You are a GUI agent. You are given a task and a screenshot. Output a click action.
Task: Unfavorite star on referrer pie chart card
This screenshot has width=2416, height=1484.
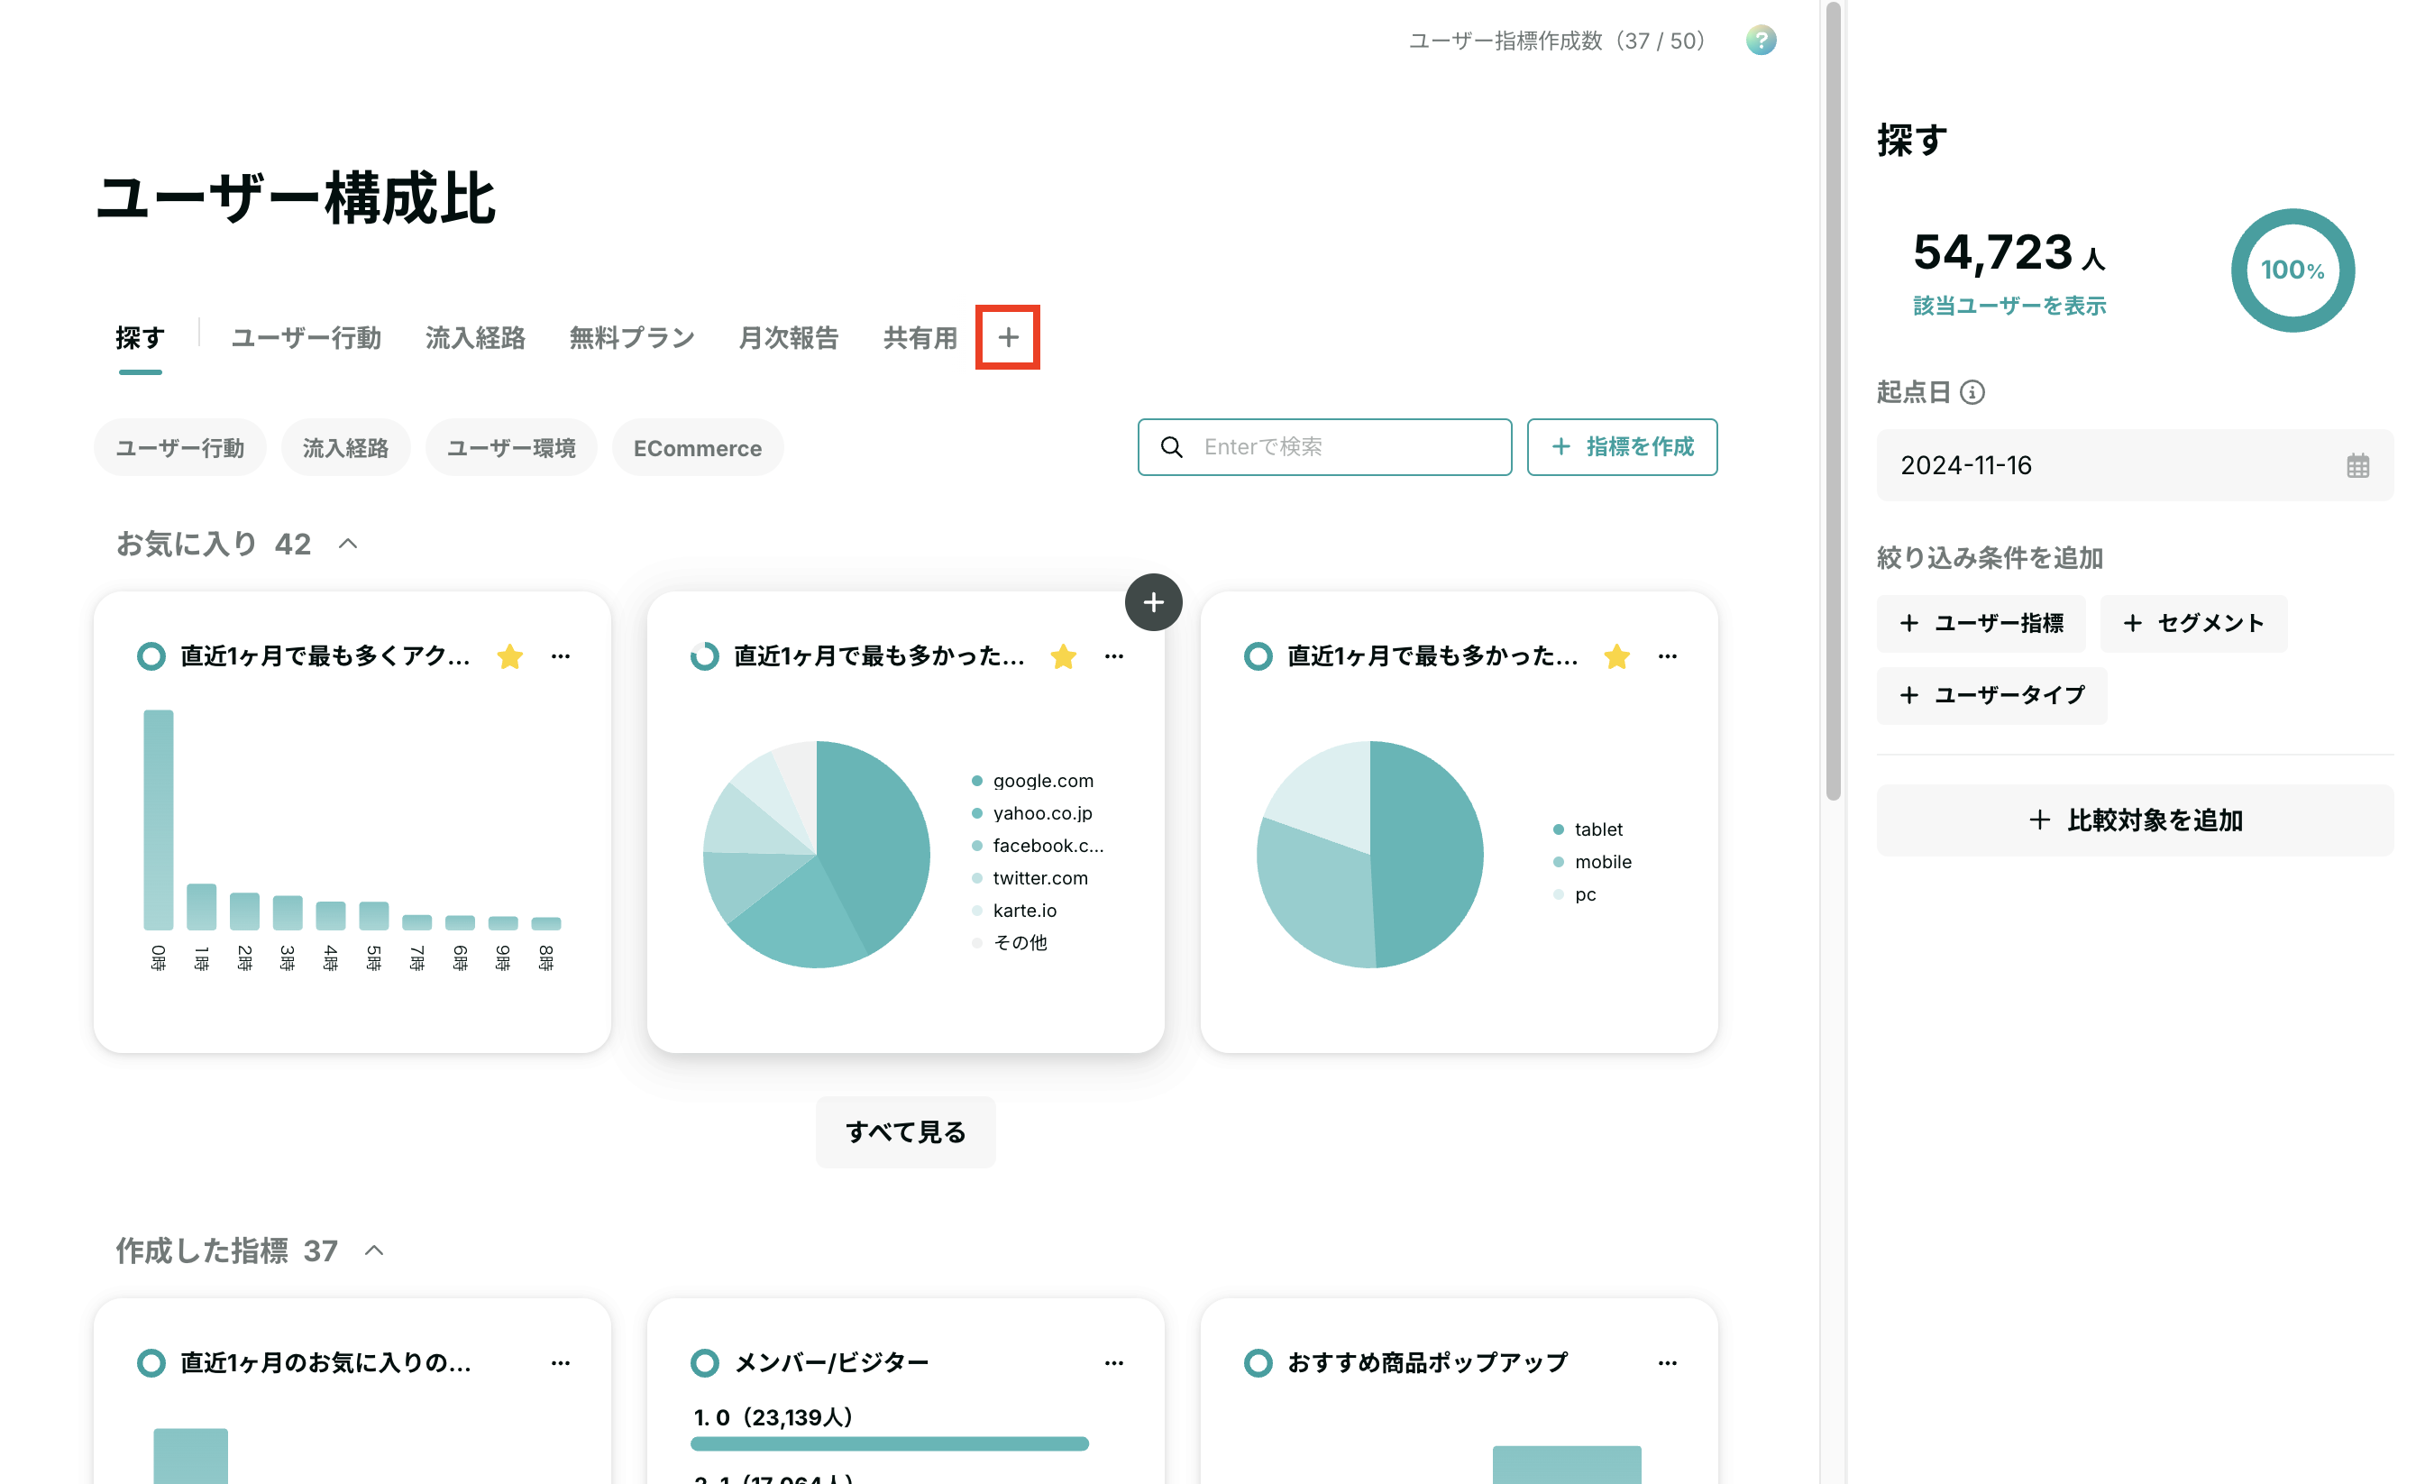click(x=1063, y=655)
